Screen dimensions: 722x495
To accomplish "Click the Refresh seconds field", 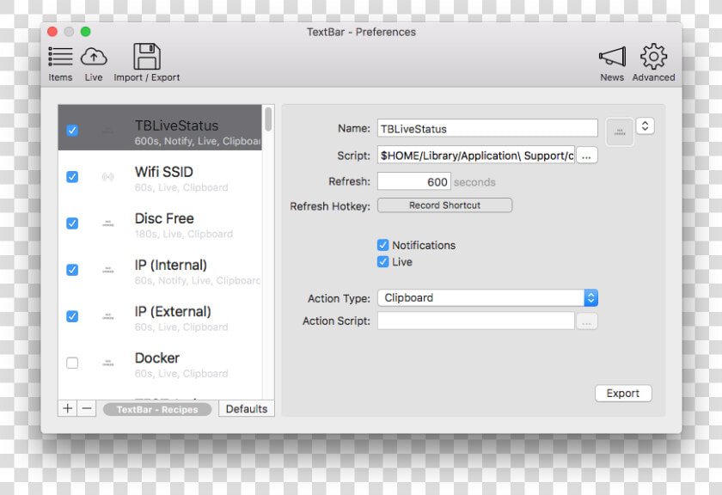I will tap(414, 181).
